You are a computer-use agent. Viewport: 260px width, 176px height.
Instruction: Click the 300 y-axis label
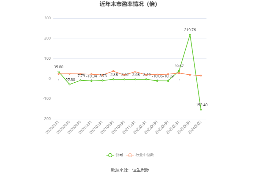tap(47, 18)
